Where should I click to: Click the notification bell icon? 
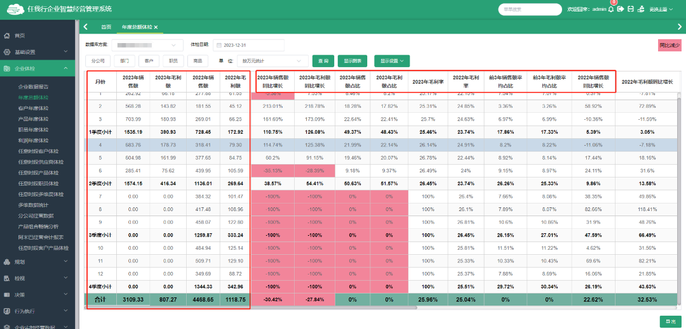[x=611, y=9]
